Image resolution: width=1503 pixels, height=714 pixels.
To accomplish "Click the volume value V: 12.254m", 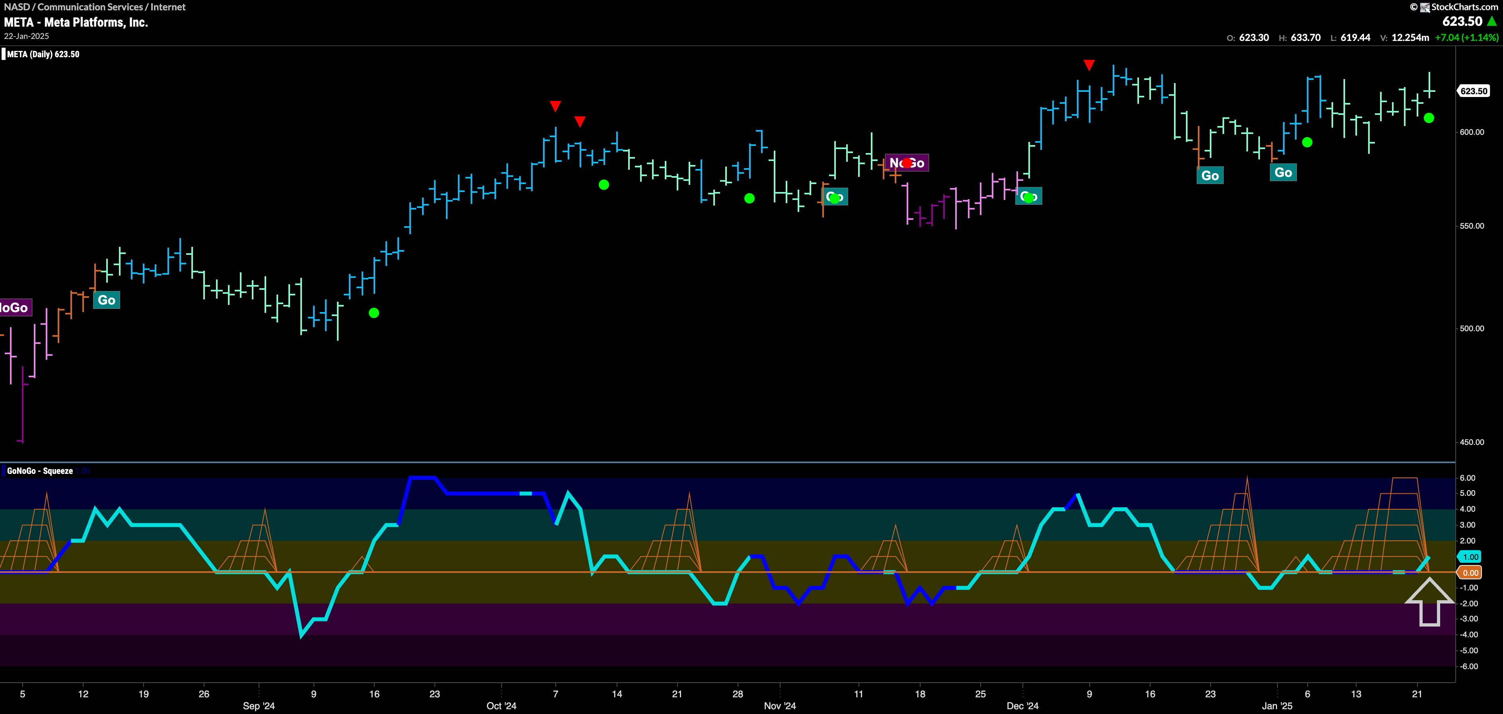I will point(1404,38).
